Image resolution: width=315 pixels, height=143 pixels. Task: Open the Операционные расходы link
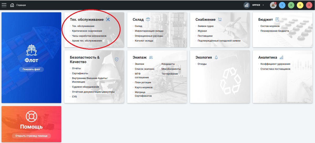149,36
